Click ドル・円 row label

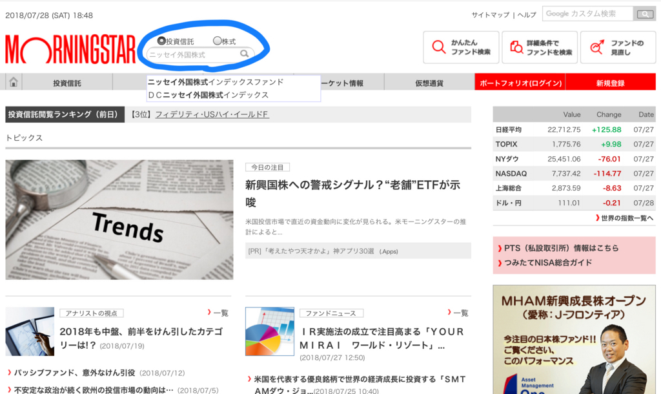[x=509, y=203]
